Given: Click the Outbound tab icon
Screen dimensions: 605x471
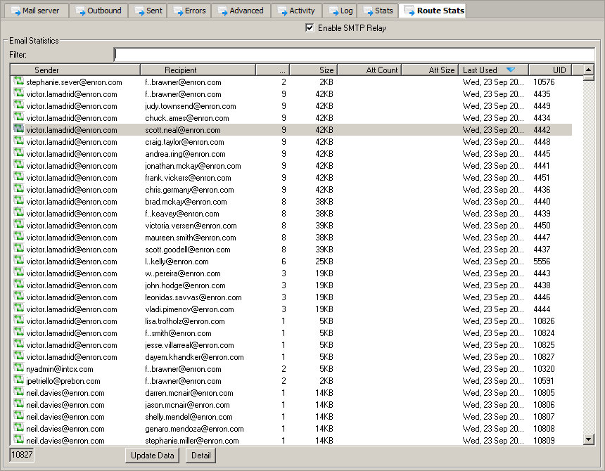Looking at the screenshot, I should 81,11.
